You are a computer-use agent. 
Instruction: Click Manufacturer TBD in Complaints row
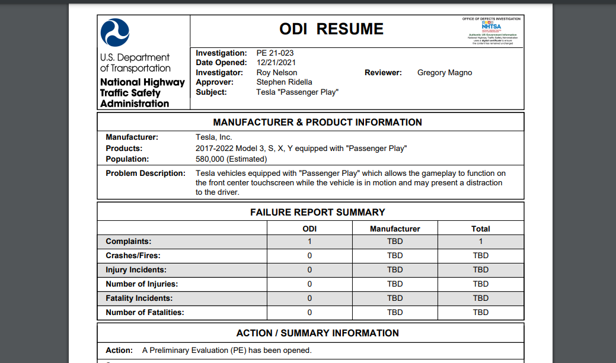tap(395, 242)
